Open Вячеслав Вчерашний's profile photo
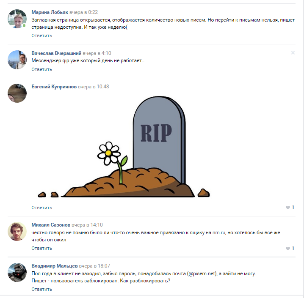The width and height of the screenshot is (304, 298). pos(17,60)
